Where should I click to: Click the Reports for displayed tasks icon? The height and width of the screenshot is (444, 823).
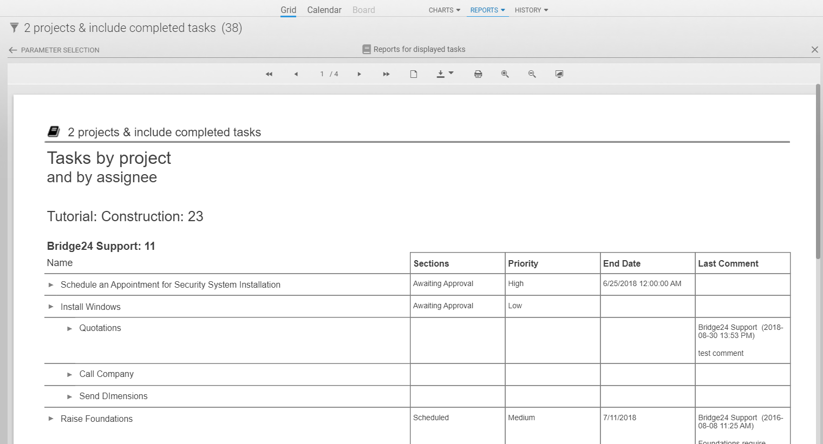367,49
